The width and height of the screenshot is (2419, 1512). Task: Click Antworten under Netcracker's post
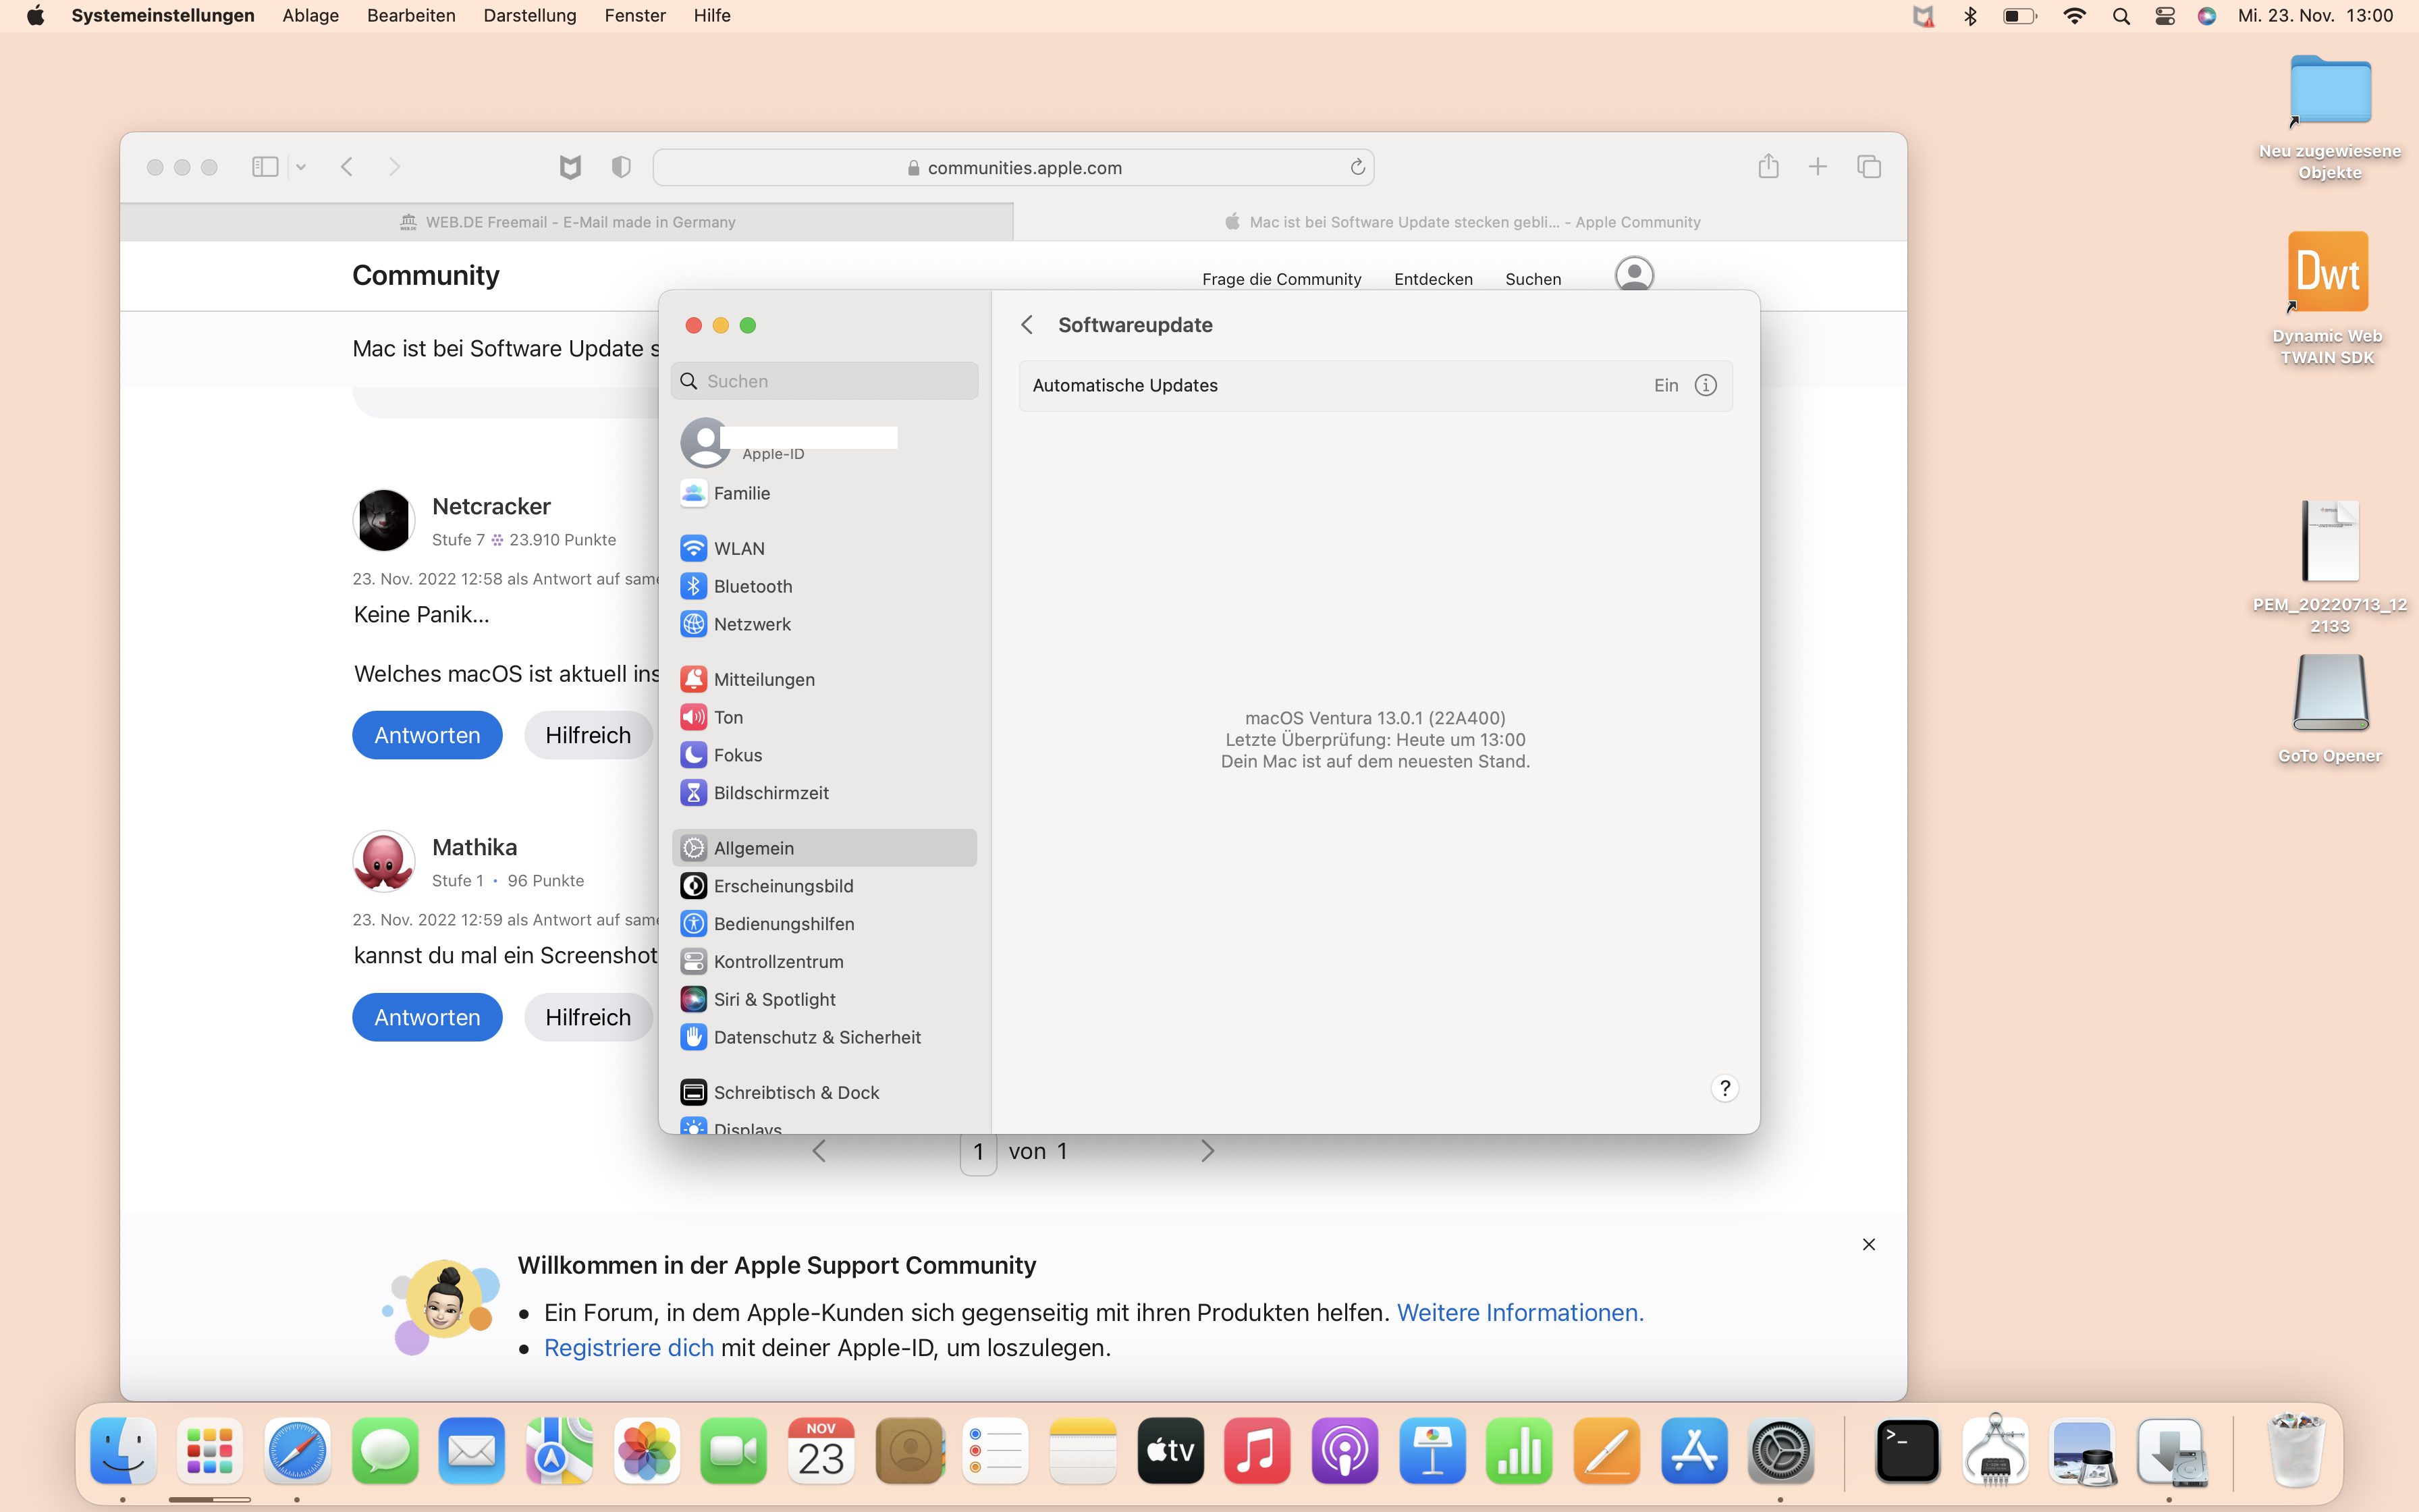[427, 735]
